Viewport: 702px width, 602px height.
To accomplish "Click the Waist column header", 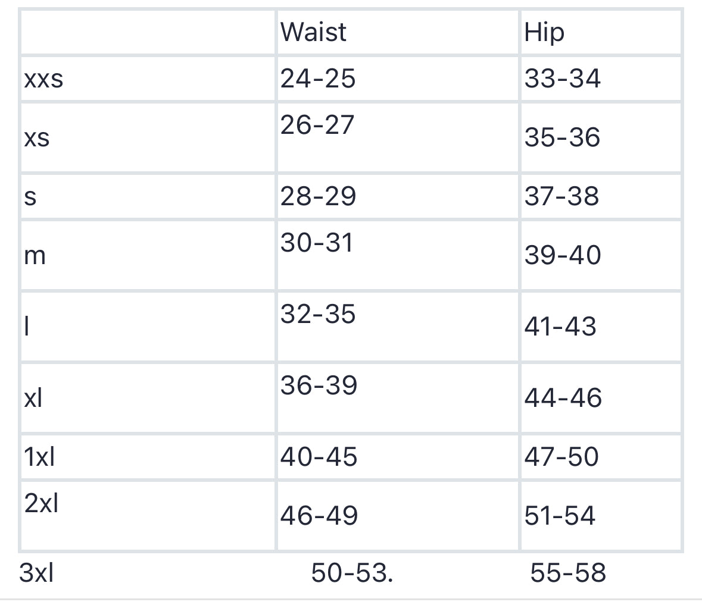I will tap(313, 32).
